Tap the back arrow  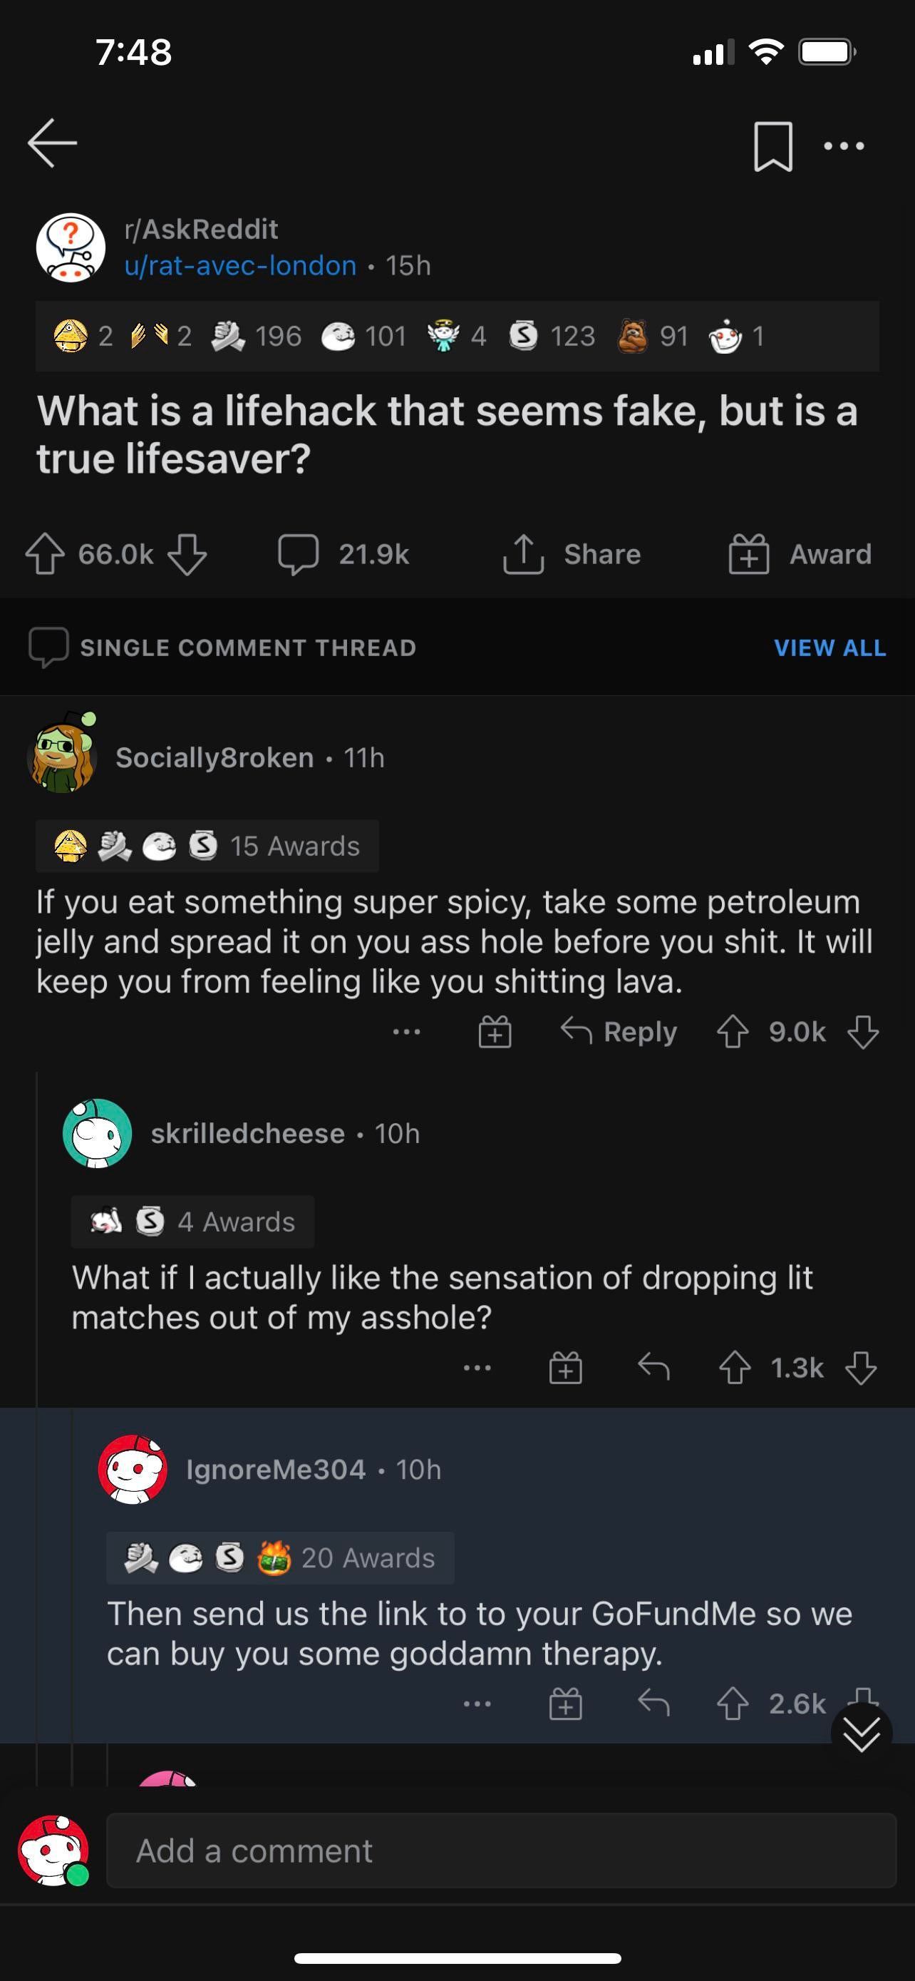(52, 143)
